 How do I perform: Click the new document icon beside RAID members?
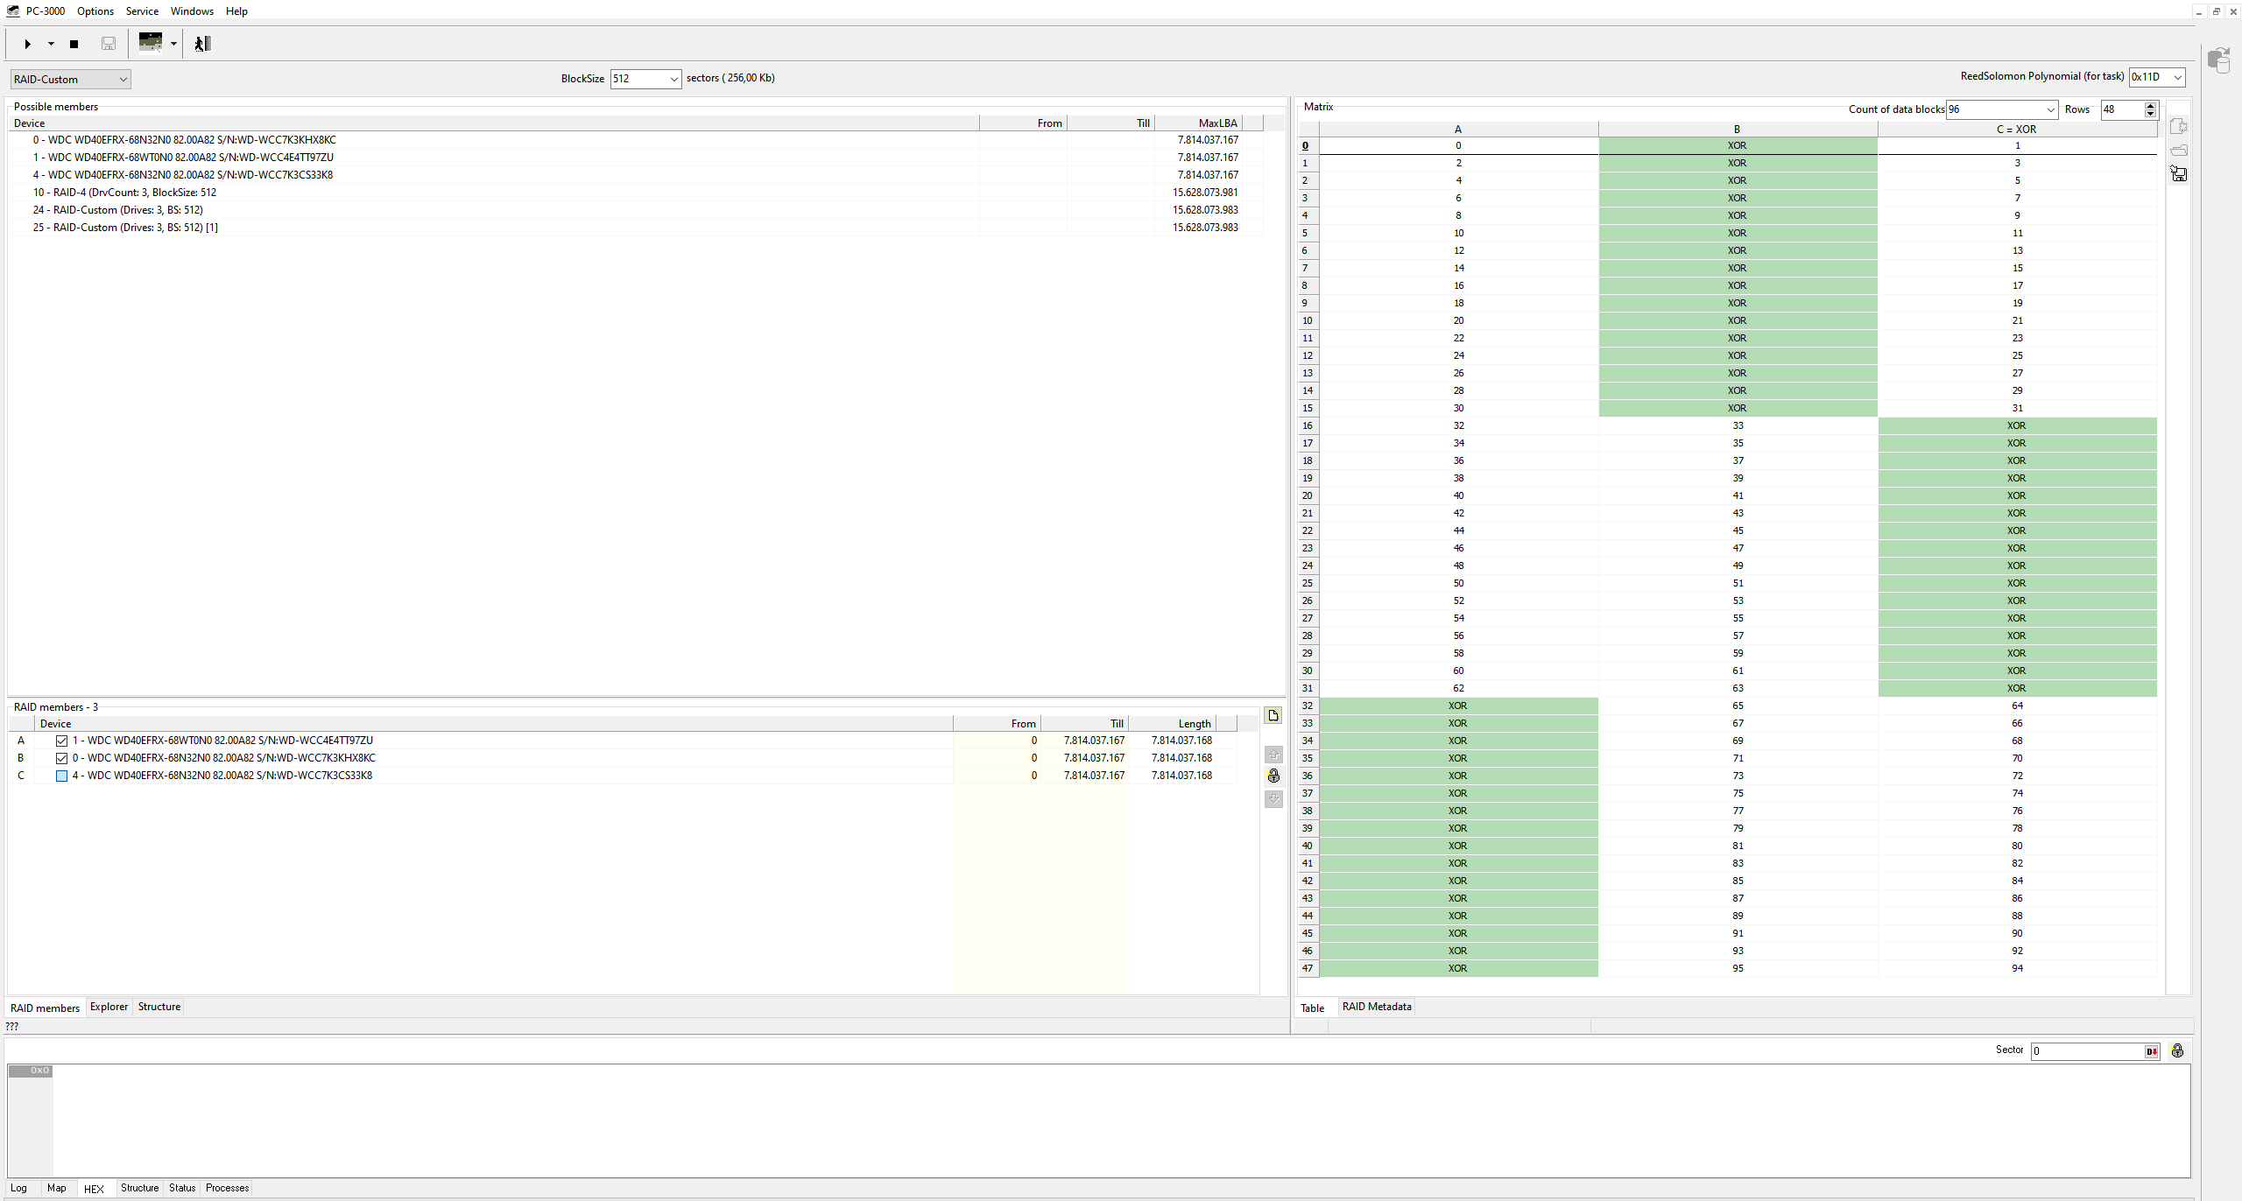tap(1273, 716)
